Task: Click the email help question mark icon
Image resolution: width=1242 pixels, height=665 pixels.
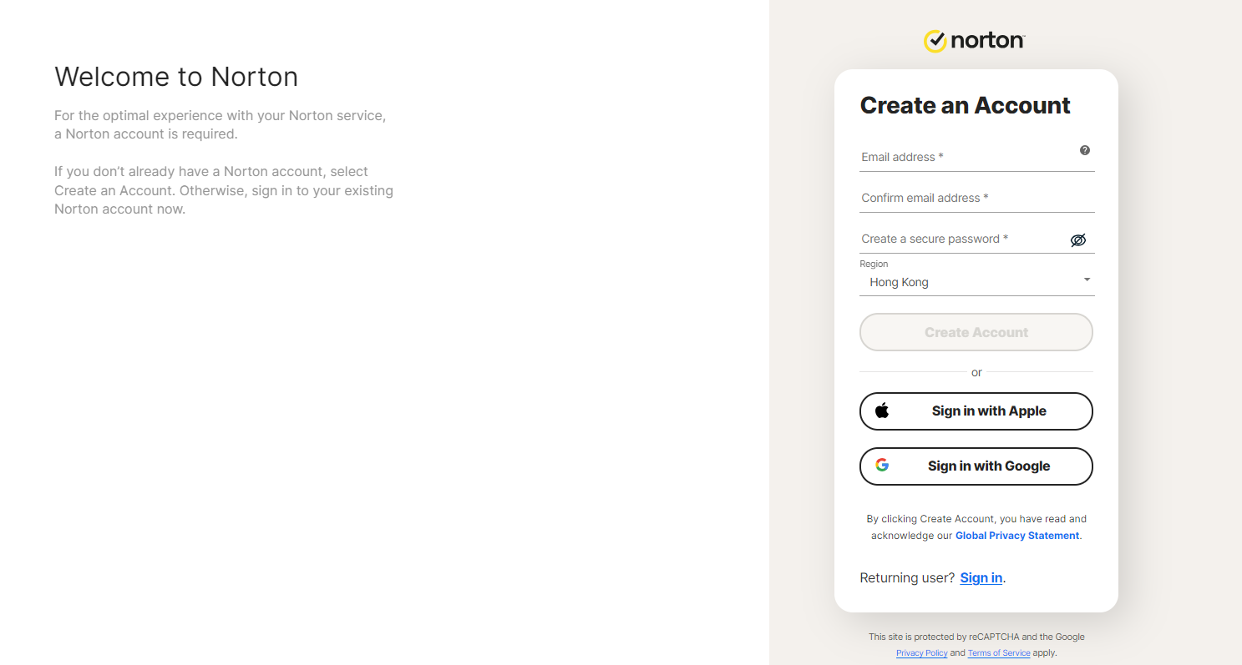Action: (1084, 150)
